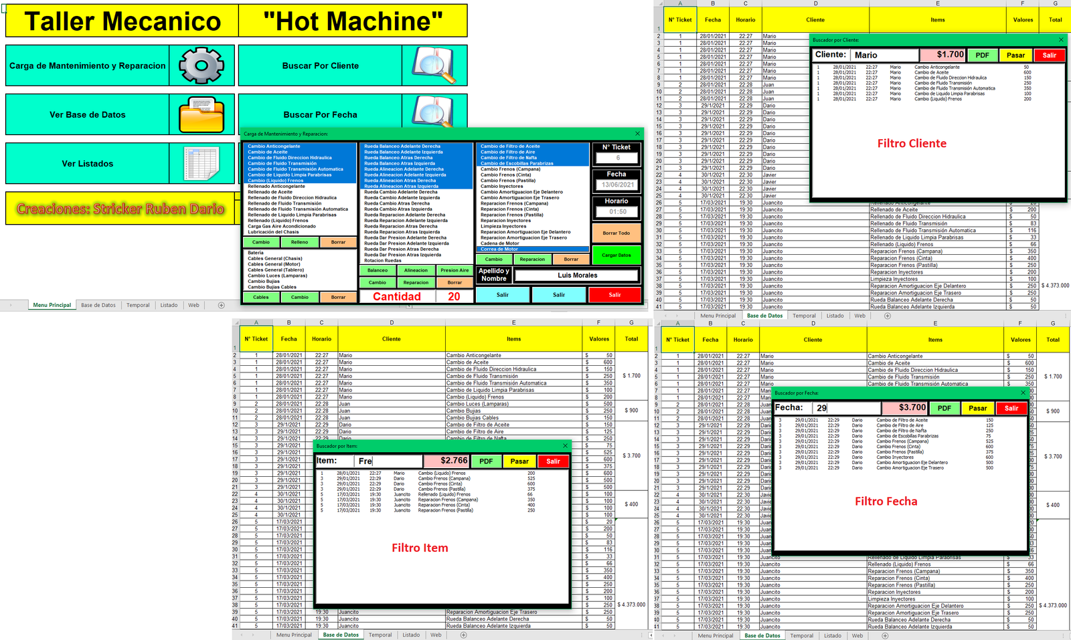The image size is (1071, 640).
Task: Click the magnifier icon for Buscar Por Fecha
Action: point(434,111)
